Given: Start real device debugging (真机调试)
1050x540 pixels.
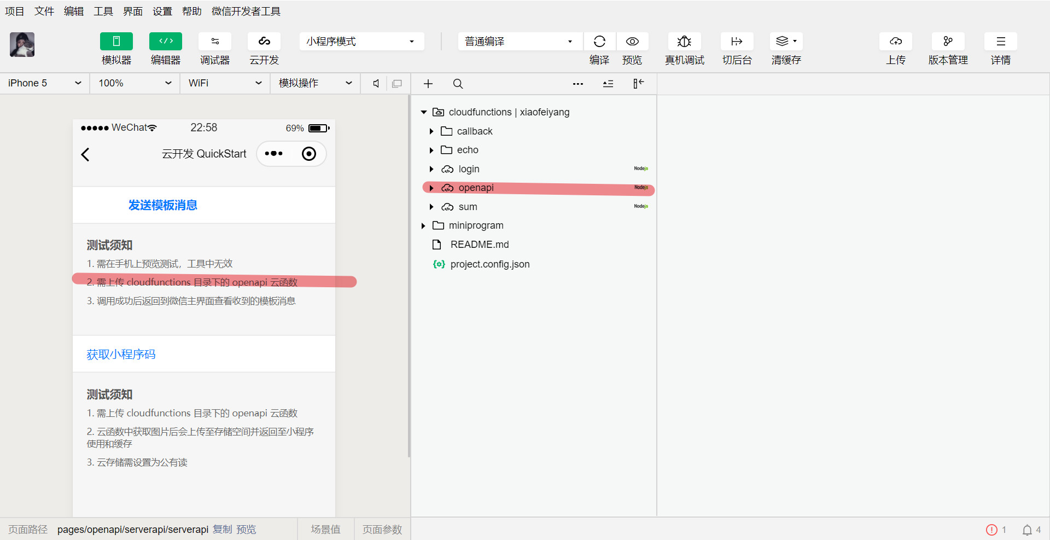Looking at the screenshot, I should tap(684, 42).
